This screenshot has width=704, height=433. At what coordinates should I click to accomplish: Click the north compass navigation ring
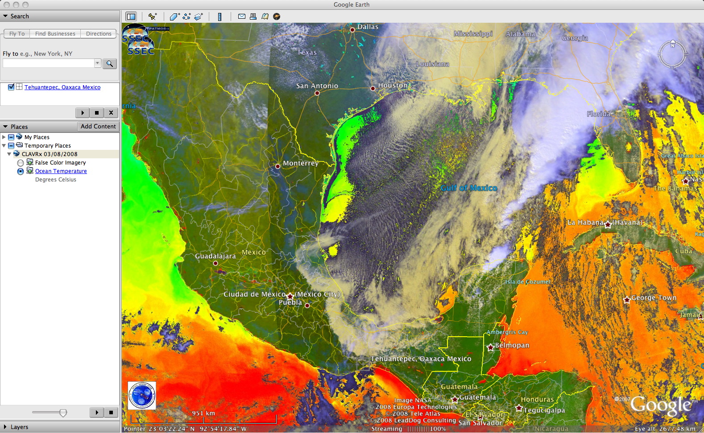click(x=672, y=54)
